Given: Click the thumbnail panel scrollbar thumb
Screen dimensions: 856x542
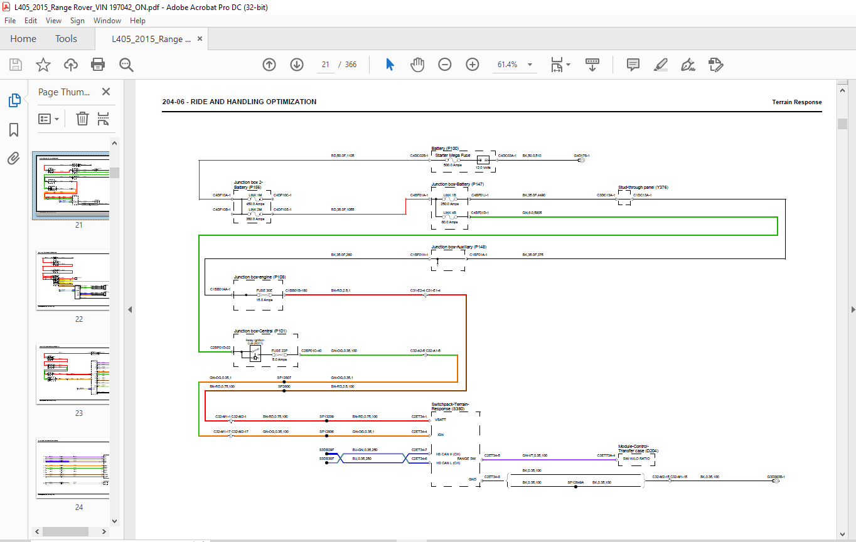Looking at the screenshot, I should pos(115,173).
